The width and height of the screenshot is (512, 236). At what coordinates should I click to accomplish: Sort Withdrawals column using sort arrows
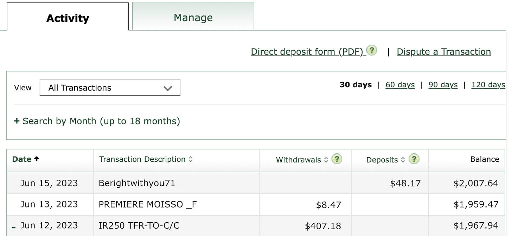tap(326, 160)
